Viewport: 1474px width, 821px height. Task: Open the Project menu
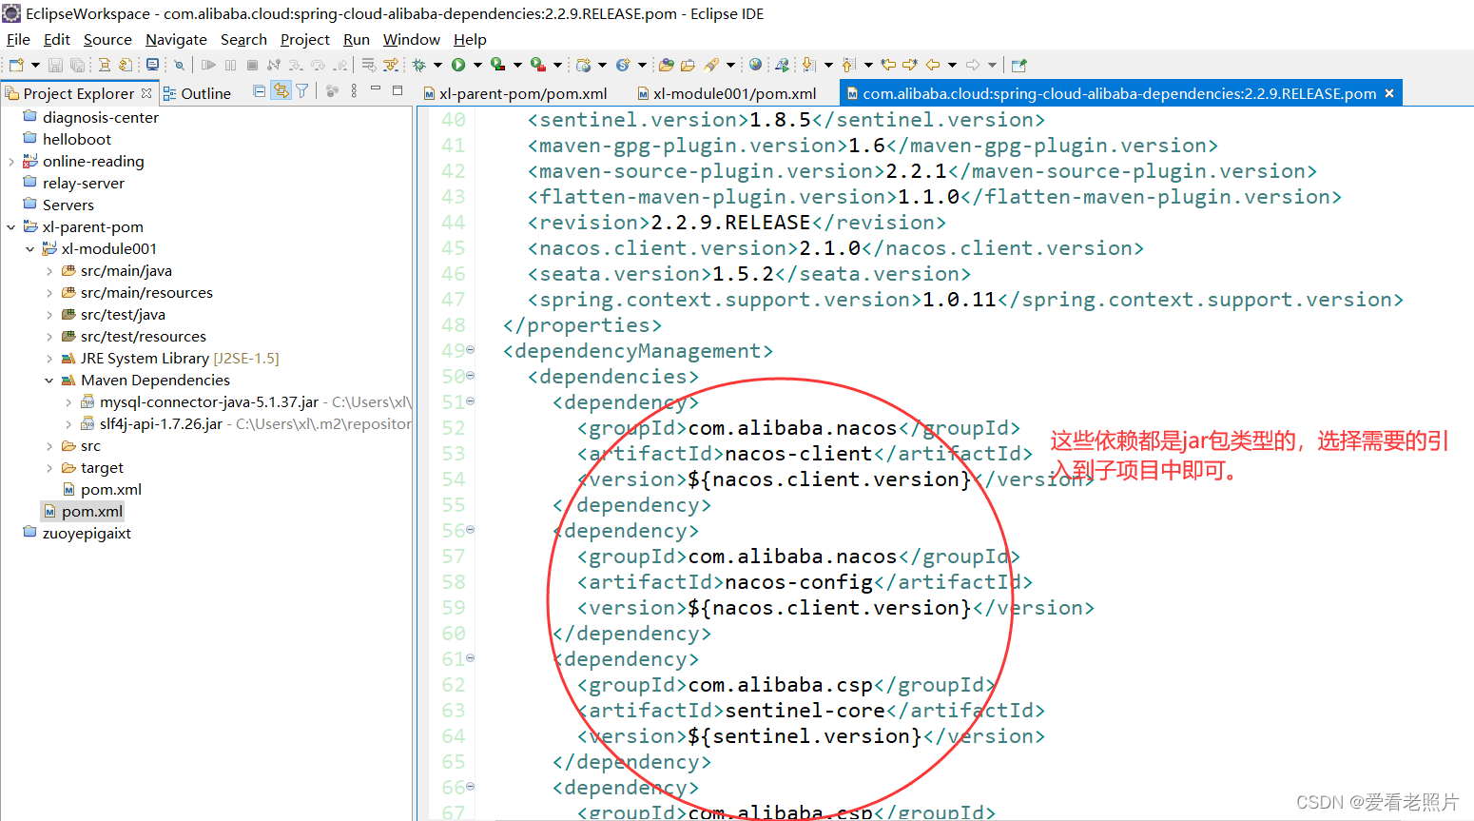tap(305, 39)
